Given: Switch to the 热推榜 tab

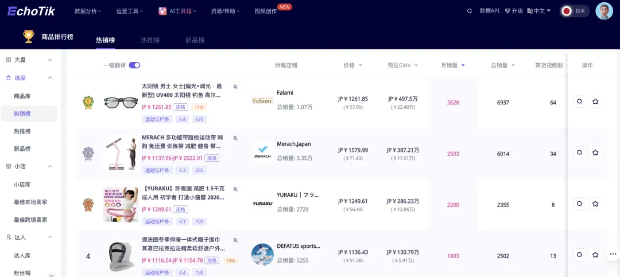Looking at the screenshot, I should coord(150,40).
